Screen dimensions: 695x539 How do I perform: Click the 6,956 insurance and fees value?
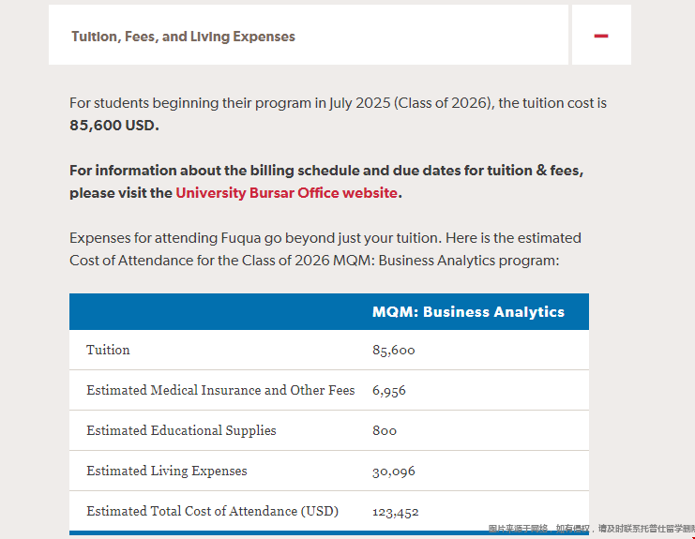point(389,391)
